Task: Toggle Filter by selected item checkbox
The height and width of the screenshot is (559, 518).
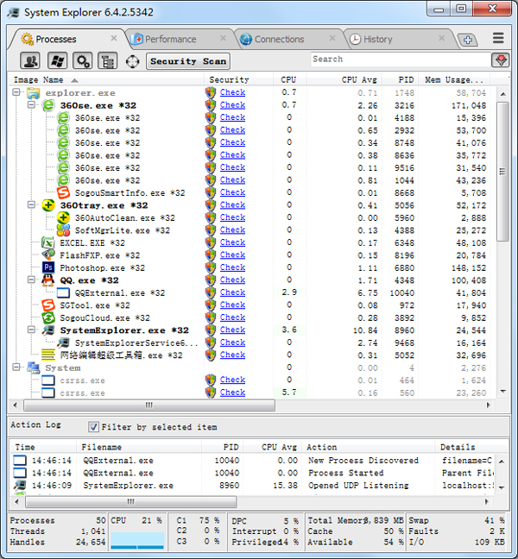Action: [93, 427]
